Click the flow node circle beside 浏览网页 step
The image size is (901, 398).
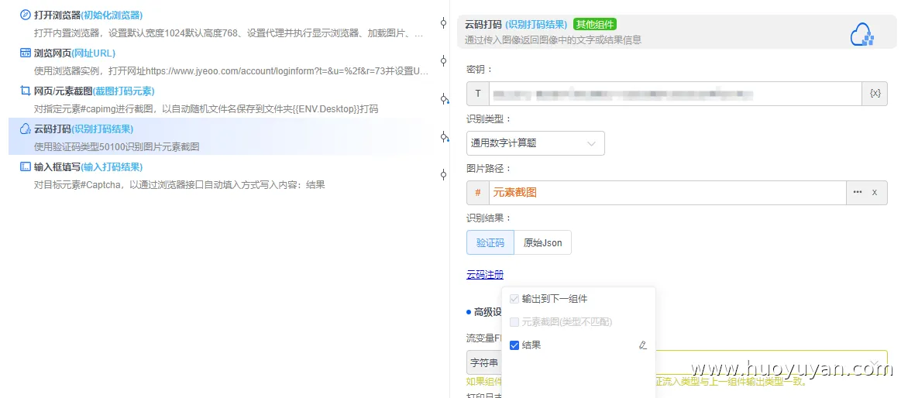point(443,61)
